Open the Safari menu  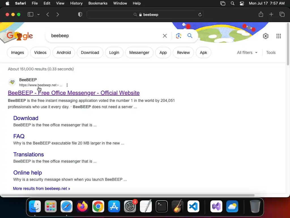pos(20,3)
